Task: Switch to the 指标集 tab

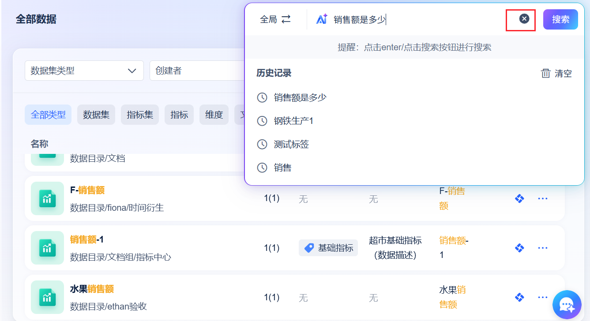Action: [140, 115]
